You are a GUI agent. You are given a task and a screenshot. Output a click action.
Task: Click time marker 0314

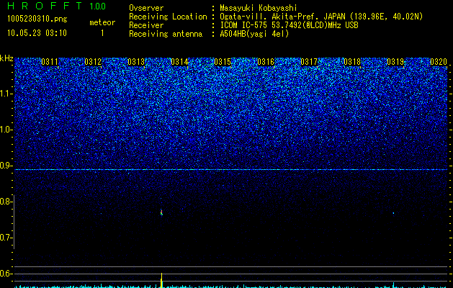click(179, 62)
